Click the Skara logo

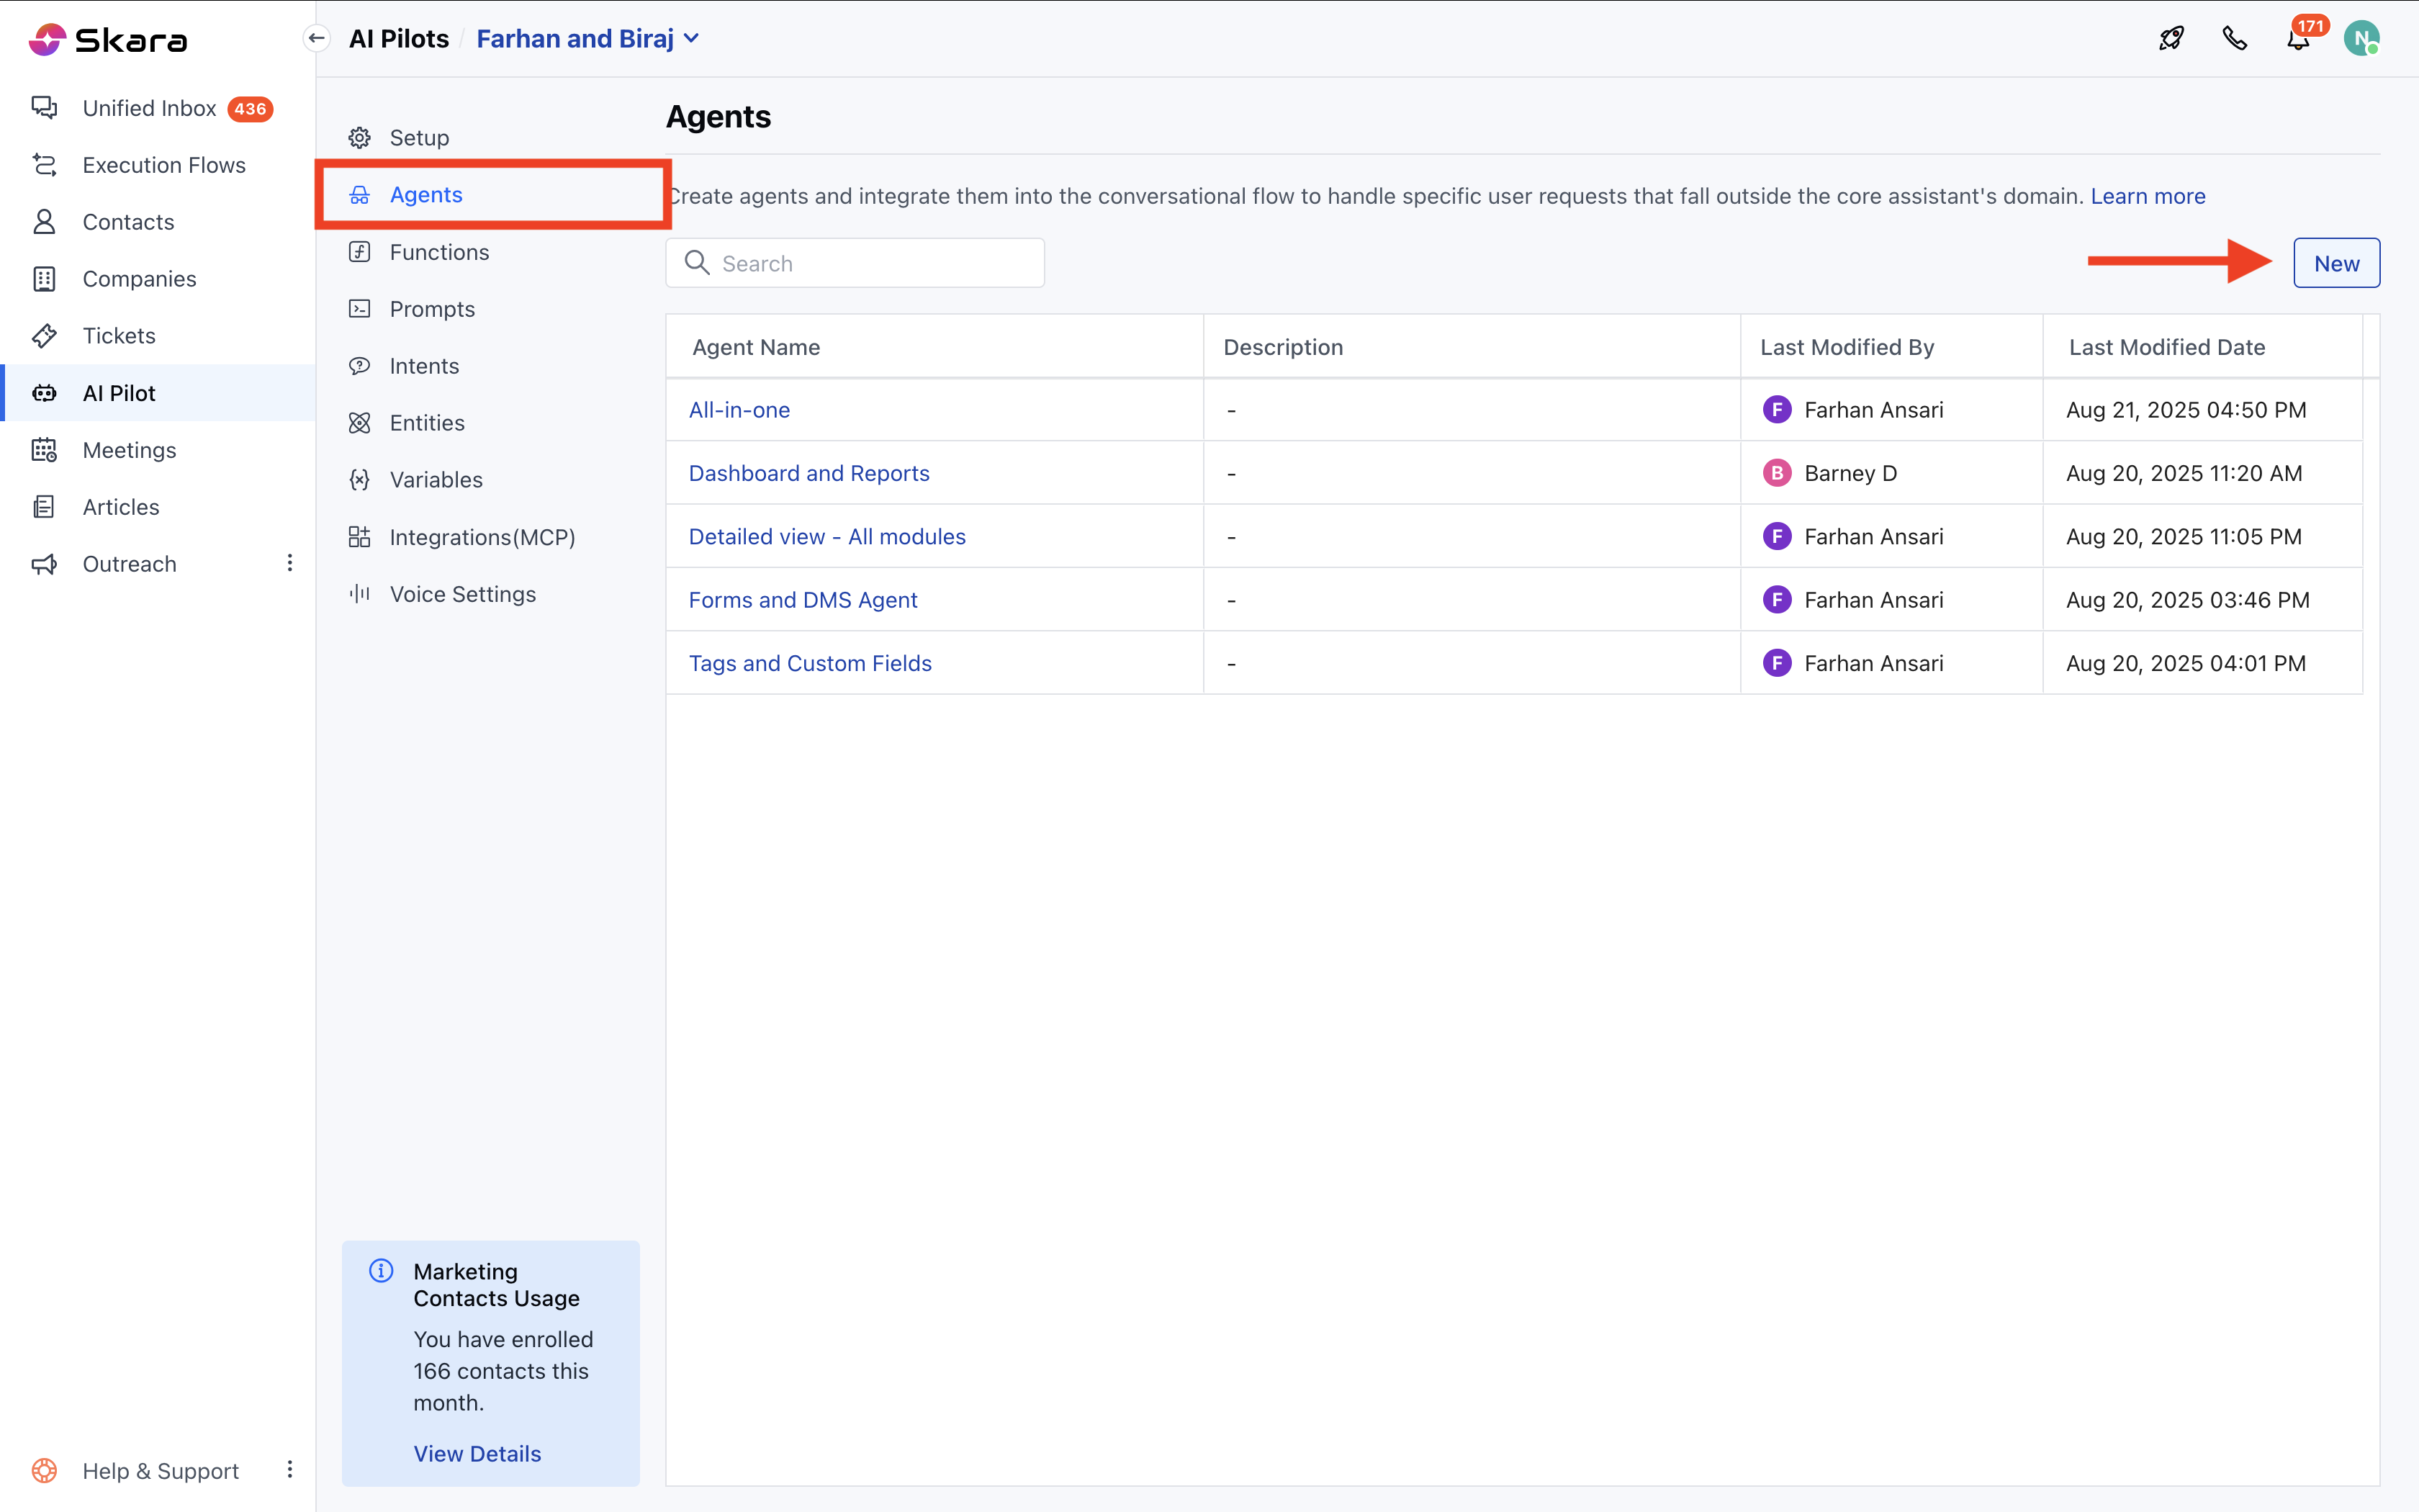(108, 40)
